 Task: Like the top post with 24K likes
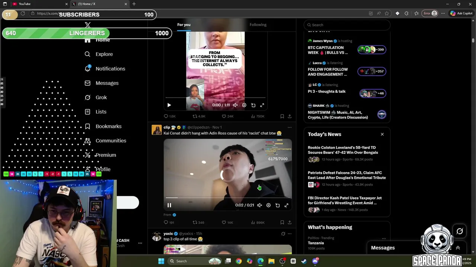tap(228, 116)
